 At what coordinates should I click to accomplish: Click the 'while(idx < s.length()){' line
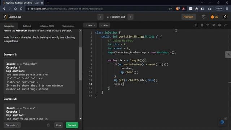point(127,60)
